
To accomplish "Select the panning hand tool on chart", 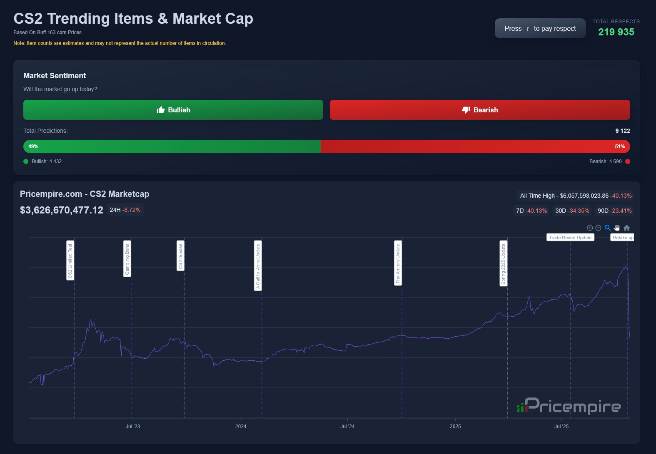I will pos(617,228).
